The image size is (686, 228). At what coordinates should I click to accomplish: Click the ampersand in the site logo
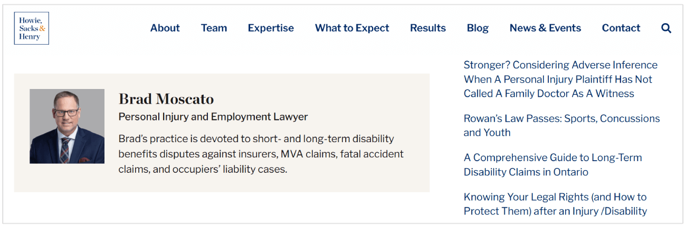click(43, 28)
